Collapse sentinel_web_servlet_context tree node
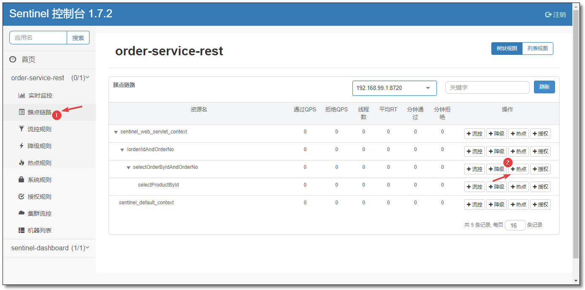Image resolution: width=585 pixels, height=290 pixels. click(116, 132)
